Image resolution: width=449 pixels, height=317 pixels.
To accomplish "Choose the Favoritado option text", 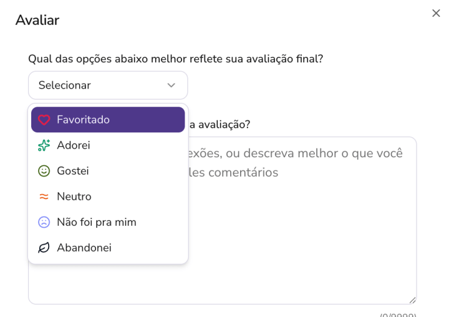I will pyautogui.click(x=83, y=120).
